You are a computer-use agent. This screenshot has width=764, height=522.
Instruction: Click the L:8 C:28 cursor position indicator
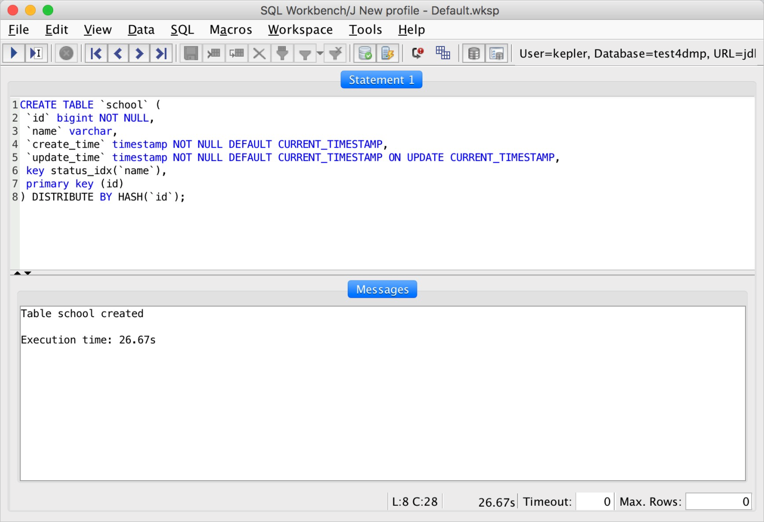415,502
